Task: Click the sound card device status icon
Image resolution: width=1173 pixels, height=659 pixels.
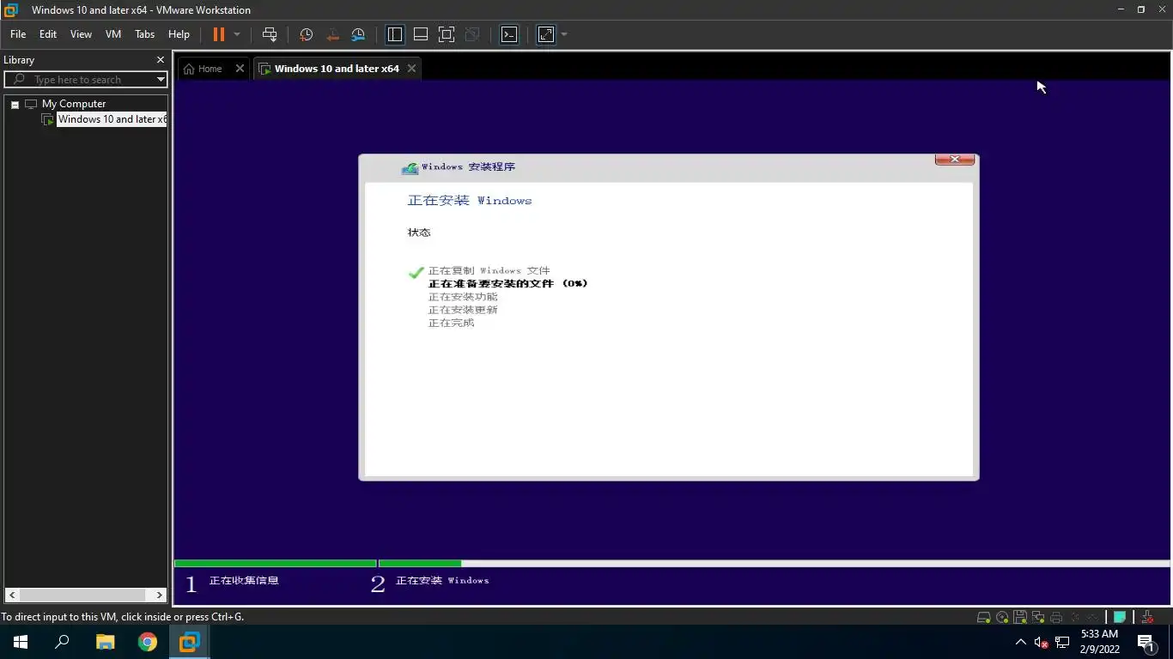Action: click(x=1074, y=617)
